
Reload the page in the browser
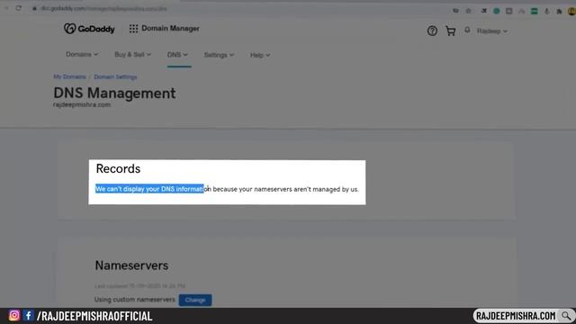click(18, 8)
